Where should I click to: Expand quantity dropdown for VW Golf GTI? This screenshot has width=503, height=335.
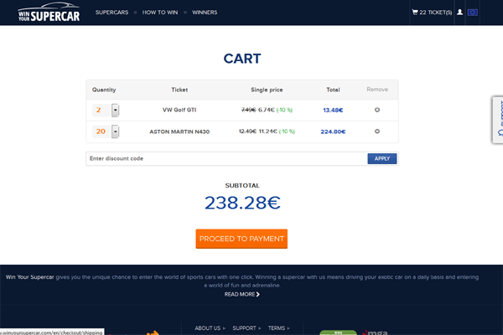115,111
